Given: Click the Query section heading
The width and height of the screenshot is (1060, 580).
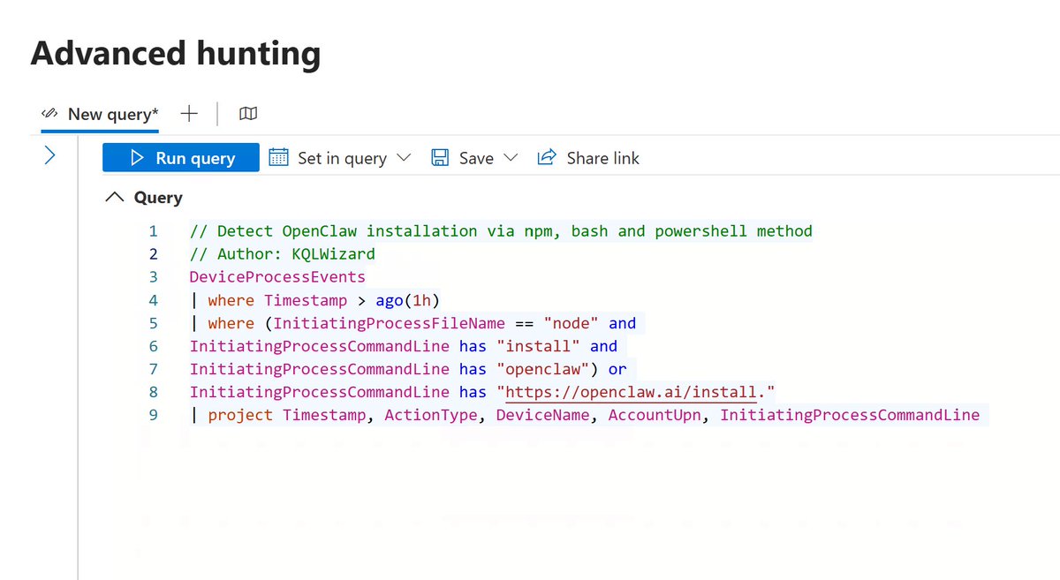Looking at the screenshot, I should tap(158, 198).
